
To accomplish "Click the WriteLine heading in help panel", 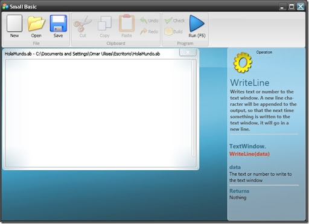I will 250,83.
